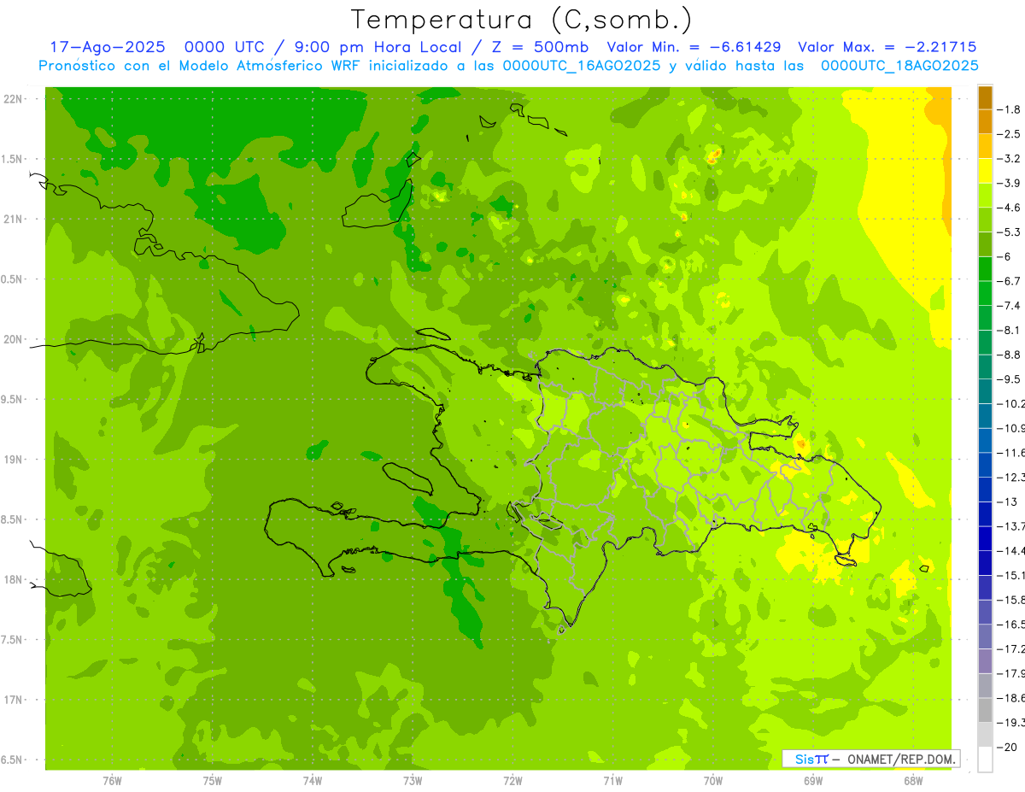This screenshot has height=792, width=1025.
Task: Click the "-5.3" colorbar value
Action: point(1010,232)
